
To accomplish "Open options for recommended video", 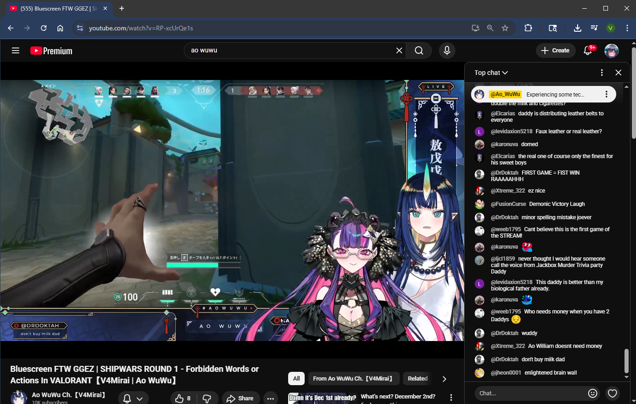I will (451, 398).
